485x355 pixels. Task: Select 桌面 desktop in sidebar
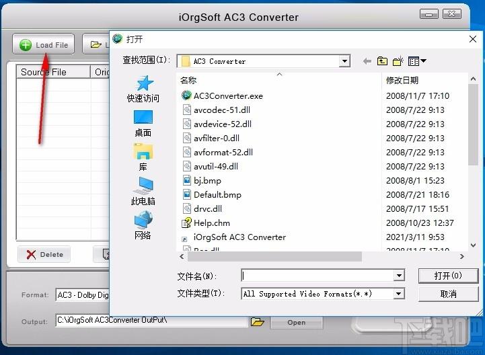pos(143,124)
